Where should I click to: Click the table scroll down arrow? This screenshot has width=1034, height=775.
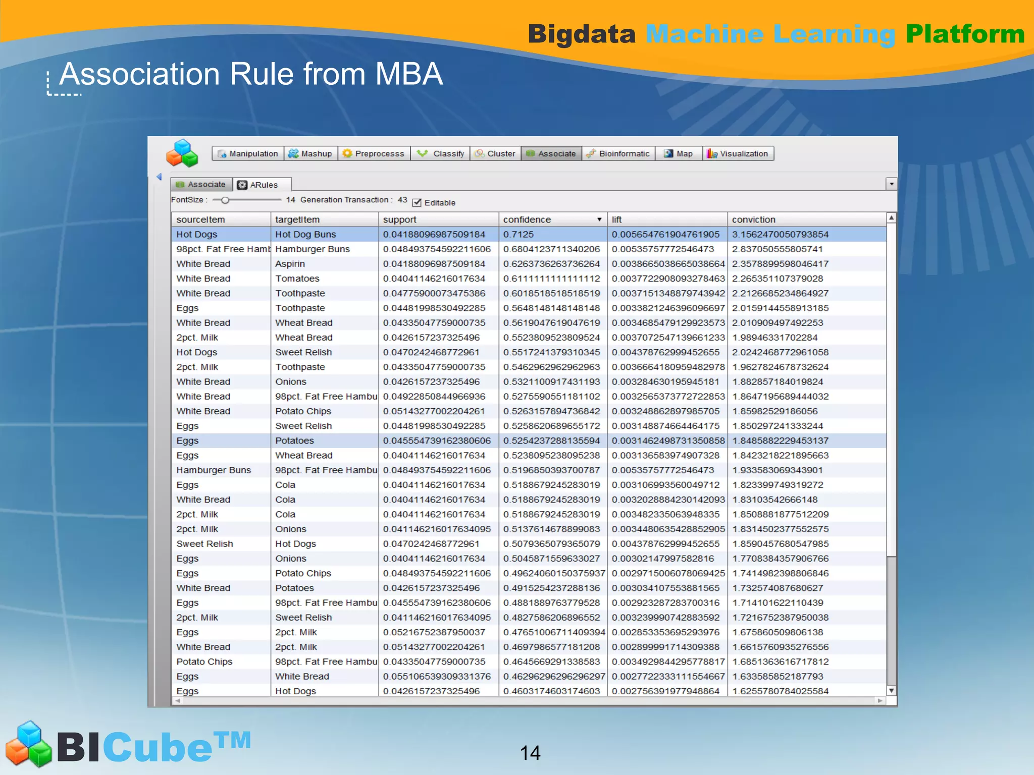point(892,691)
